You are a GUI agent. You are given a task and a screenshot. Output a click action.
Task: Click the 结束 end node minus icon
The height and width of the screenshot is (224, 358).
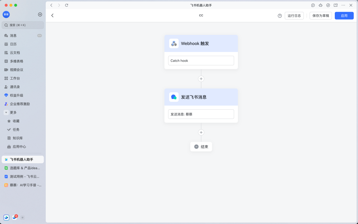196,147
